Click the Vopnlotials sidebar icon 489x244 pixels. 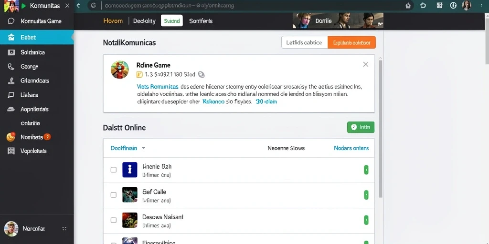(11, 151)
